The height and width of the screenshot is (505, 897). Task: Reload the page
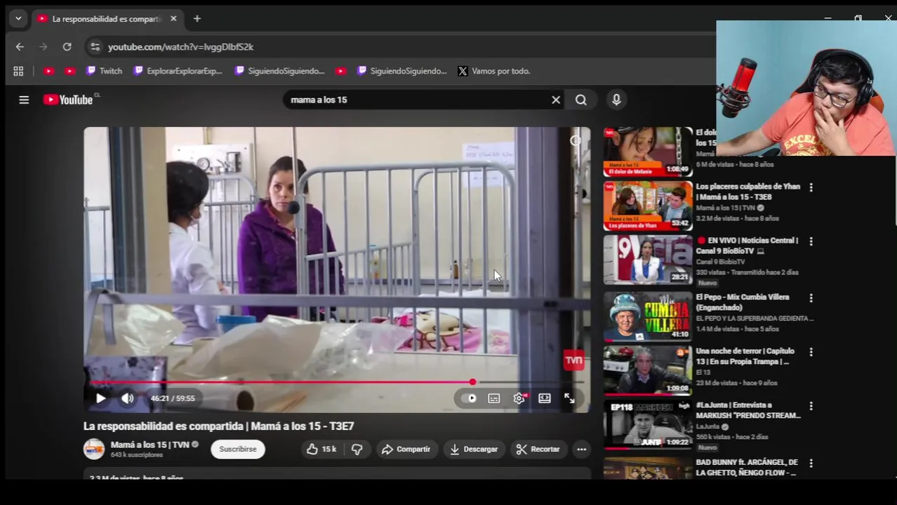point(67,47)
